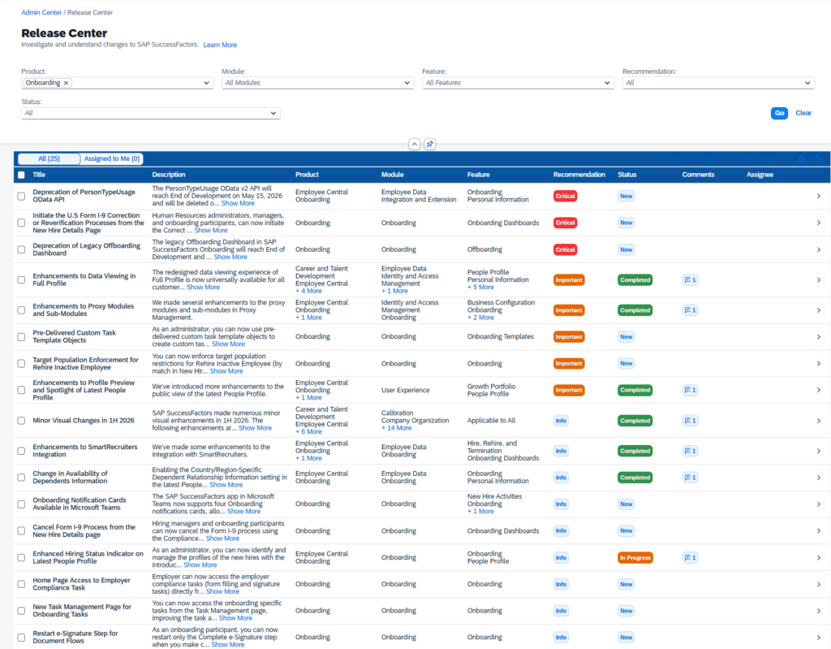Check the Deprecation of Legacy Offboarding Dashboard row
Image resolution: width=831 pixels, height=649 pixels.
21,249
